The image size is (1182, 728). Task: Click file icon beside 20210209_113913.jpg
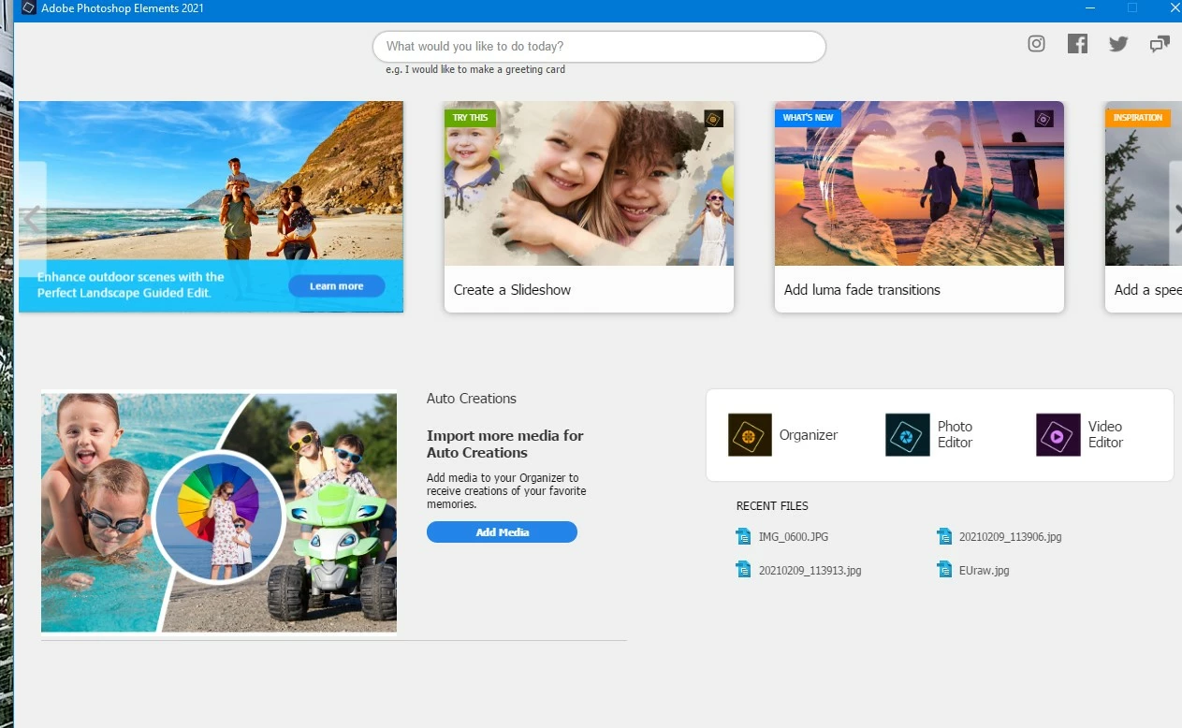[x=743, y=569]
